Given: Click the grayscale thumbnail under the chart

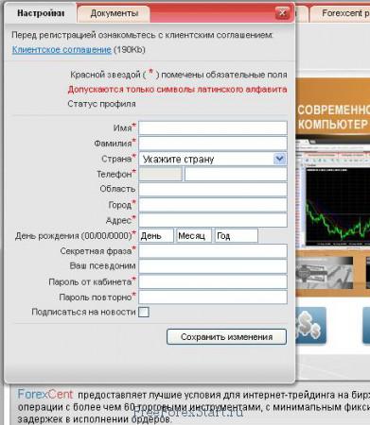Looking at the screenshot, I should coord(325,273).
